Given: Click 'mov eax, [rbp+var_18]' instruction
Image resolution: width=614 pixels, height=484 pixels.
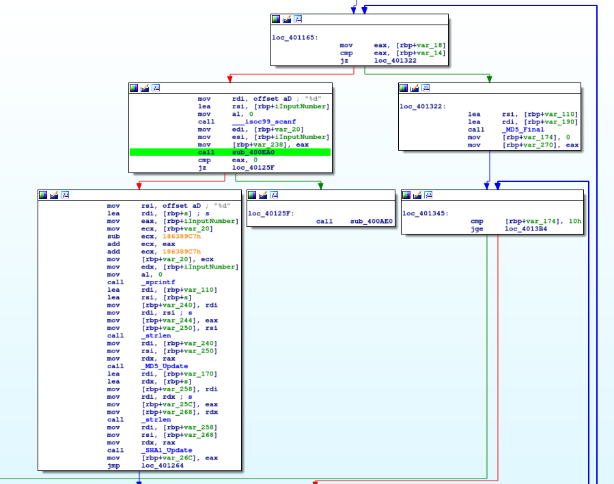Looking at the screenshot, I should coord(393,46).
